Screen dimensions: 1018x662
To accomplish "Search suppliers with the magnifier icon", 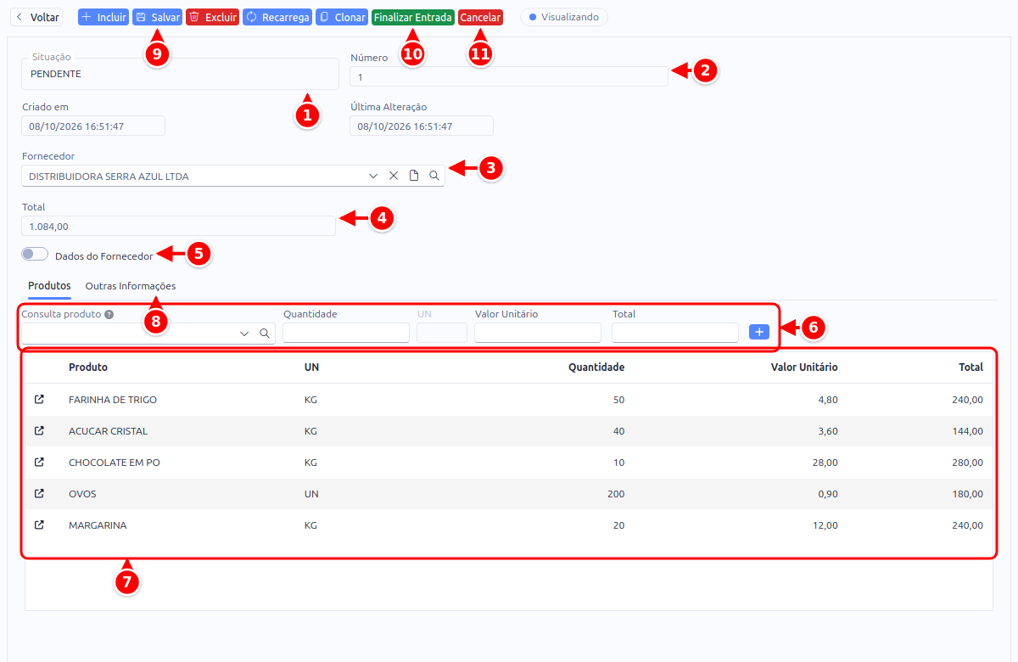I will coord(434,176).
